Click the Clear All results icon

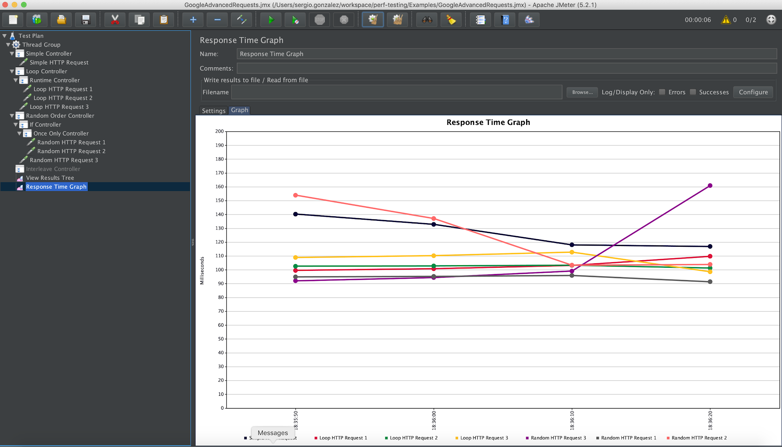pos(397,19)
